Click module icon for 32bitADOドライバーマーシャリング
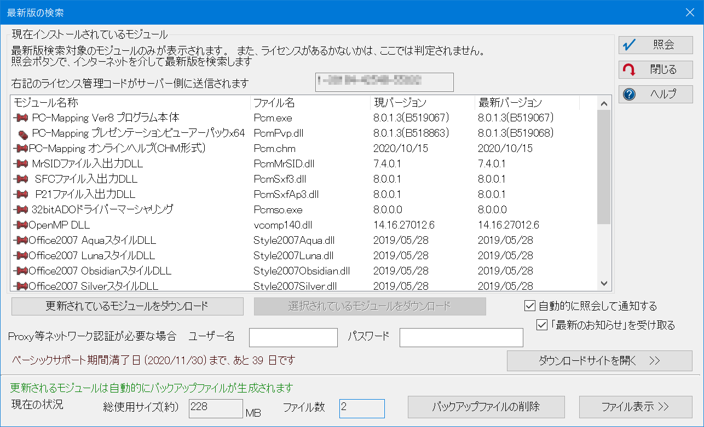Viewport: 704px width, 427px height. (21, 209)
